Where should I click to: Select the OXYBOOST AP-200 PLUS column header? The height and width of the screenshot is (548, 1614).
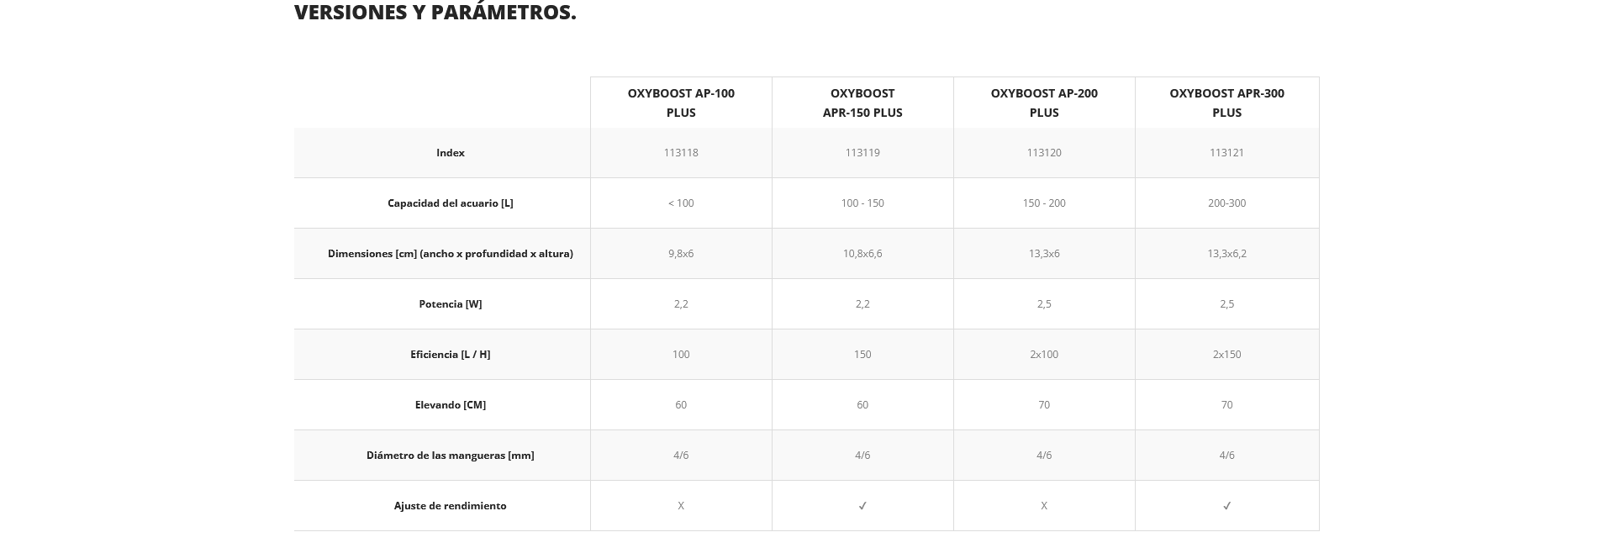1044,103
